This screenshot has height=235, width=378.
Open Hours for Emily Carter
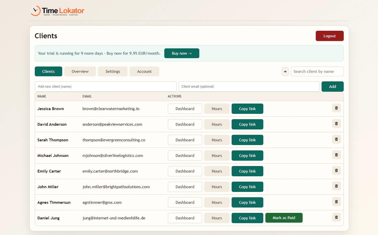pos(217,171)
